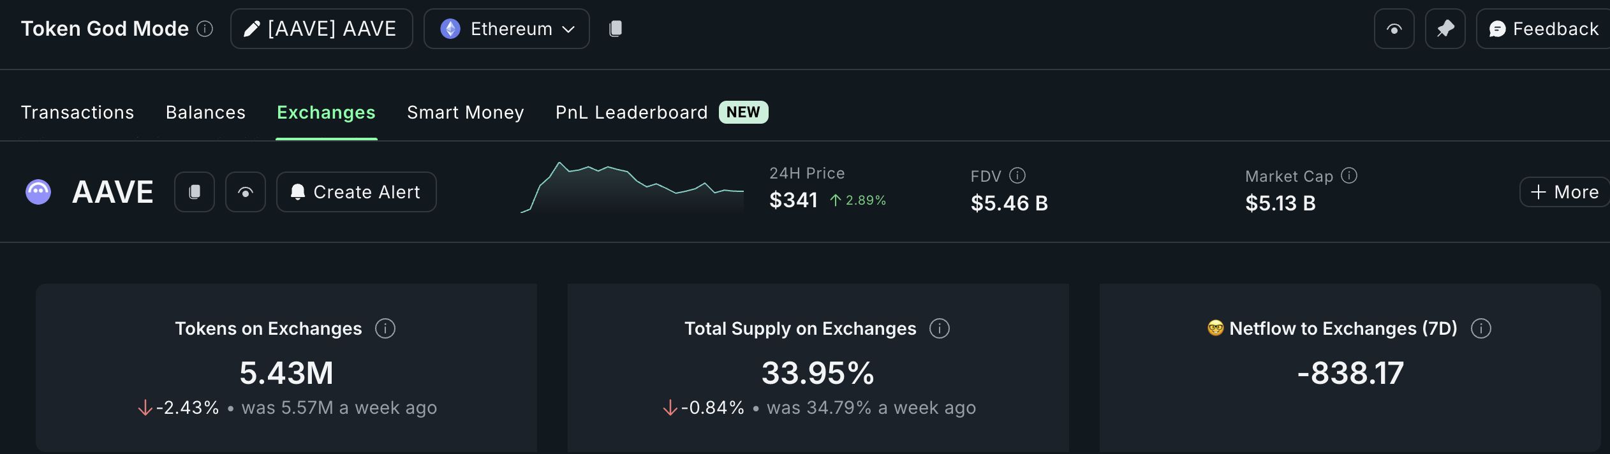Click the Ethereum network logo
Viewport: 1610px width, 454px height.
452,28
